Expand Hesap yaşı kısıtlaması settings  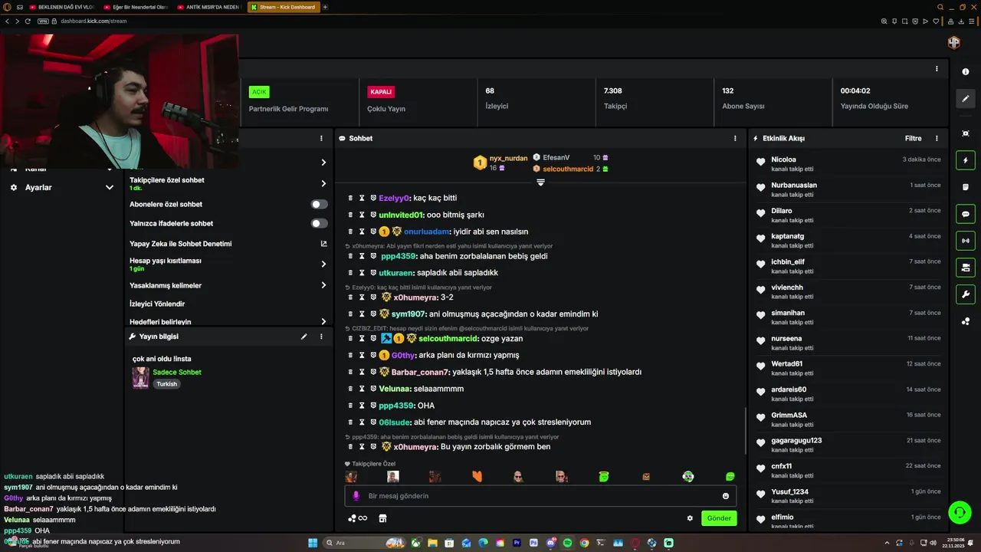pyautogui.click(x=323, y=264)
